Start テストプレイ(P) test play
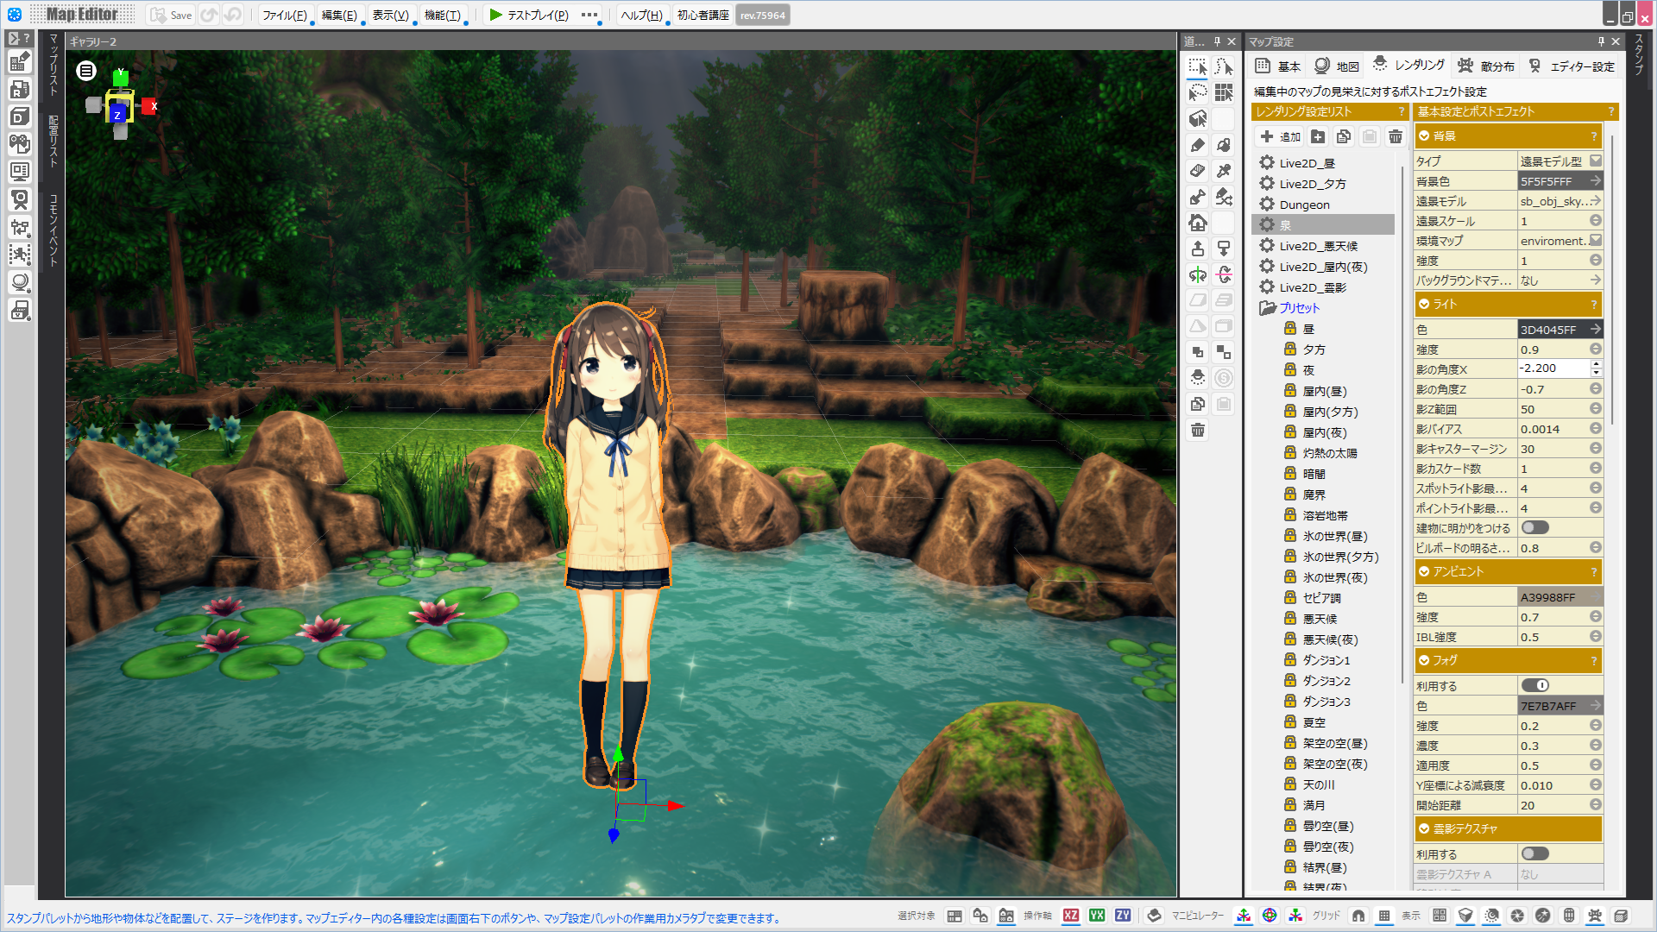 click(x=528, y=16)
